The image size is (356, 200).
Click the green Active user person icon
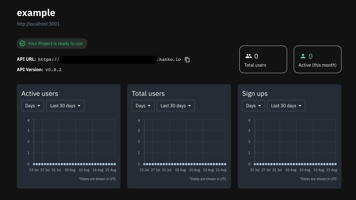[x=303, y=56]
